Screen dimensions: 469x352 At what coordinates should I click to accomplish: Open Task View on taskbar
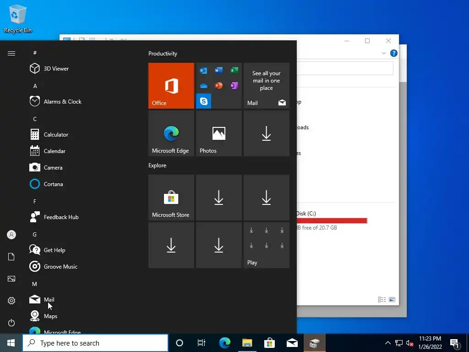point(202,343)
